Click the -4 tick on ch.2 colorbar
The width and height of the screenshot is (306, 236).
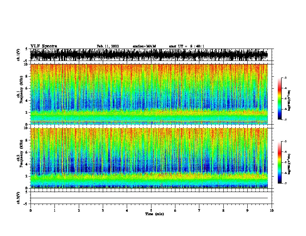[x=285, y=152]
